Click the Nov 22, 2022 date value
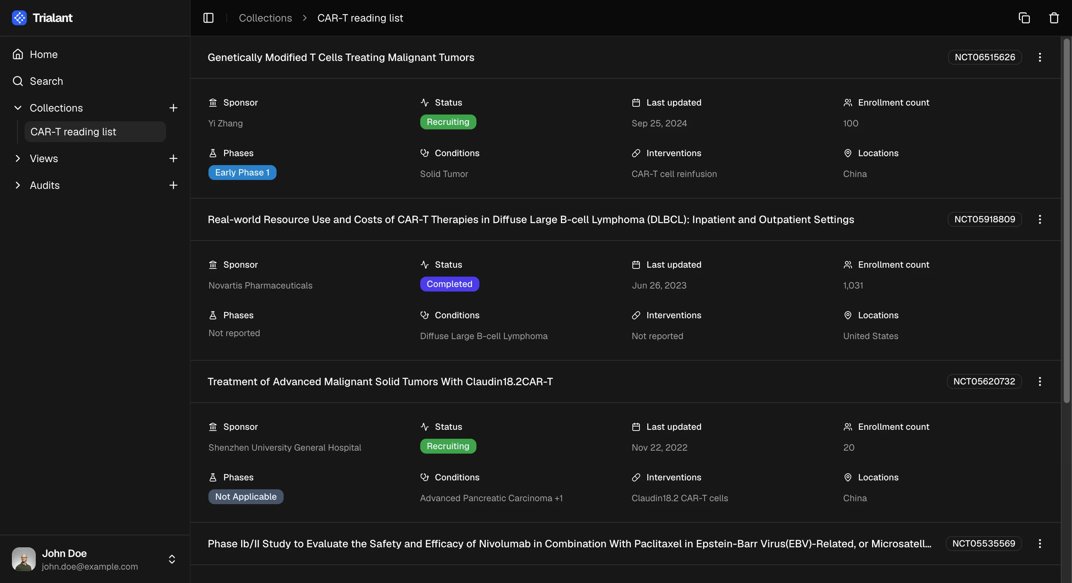 [659, 448]
